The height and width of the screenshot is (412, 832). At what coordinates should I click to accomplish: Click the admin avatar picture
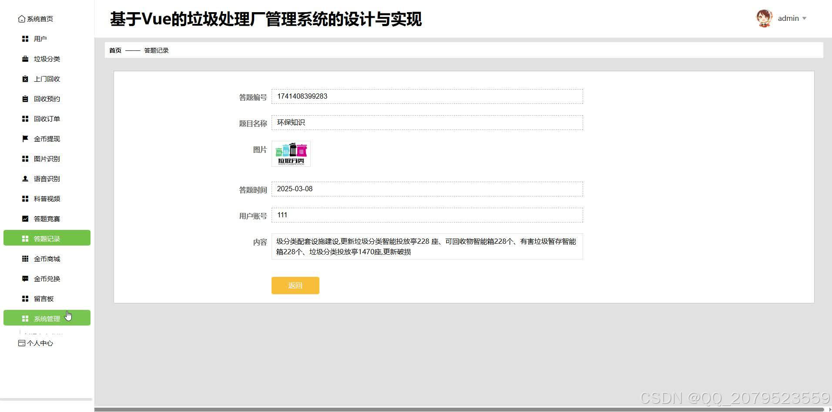coord(764,18)
